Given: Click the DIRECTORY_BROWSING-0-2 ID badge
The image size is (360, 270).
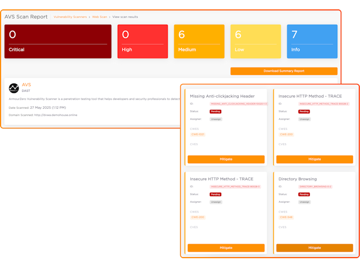Looking at the screenshot, I should [315, 186].
